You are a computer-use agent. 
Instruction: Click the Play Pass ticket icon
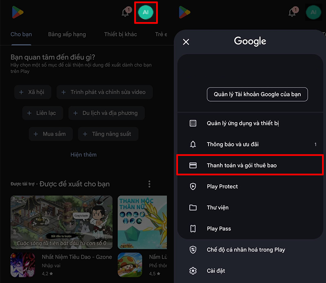[193, 229]
